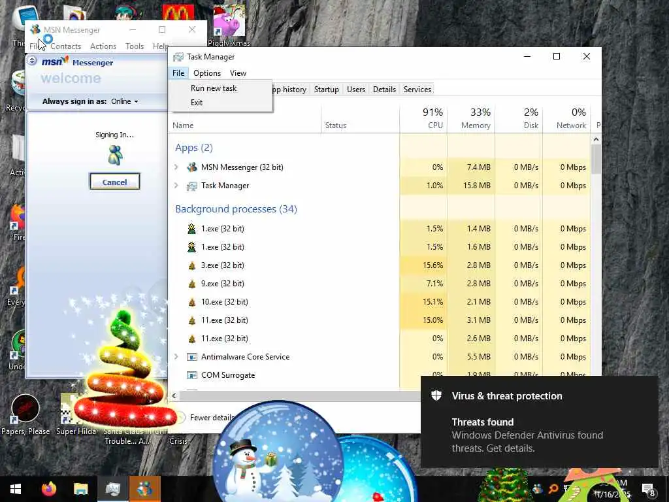Select the first 1.exe (32 bit) process icon
This screenshot has height=502, width=669.
coord(191,229)
